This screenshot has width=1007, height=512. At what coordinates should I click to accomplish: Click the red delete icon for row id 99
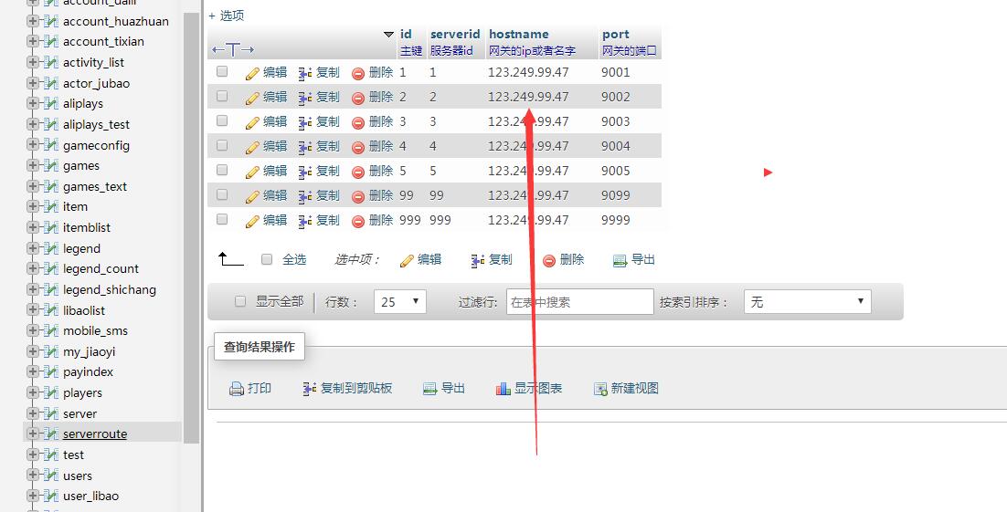coord(358,196)
